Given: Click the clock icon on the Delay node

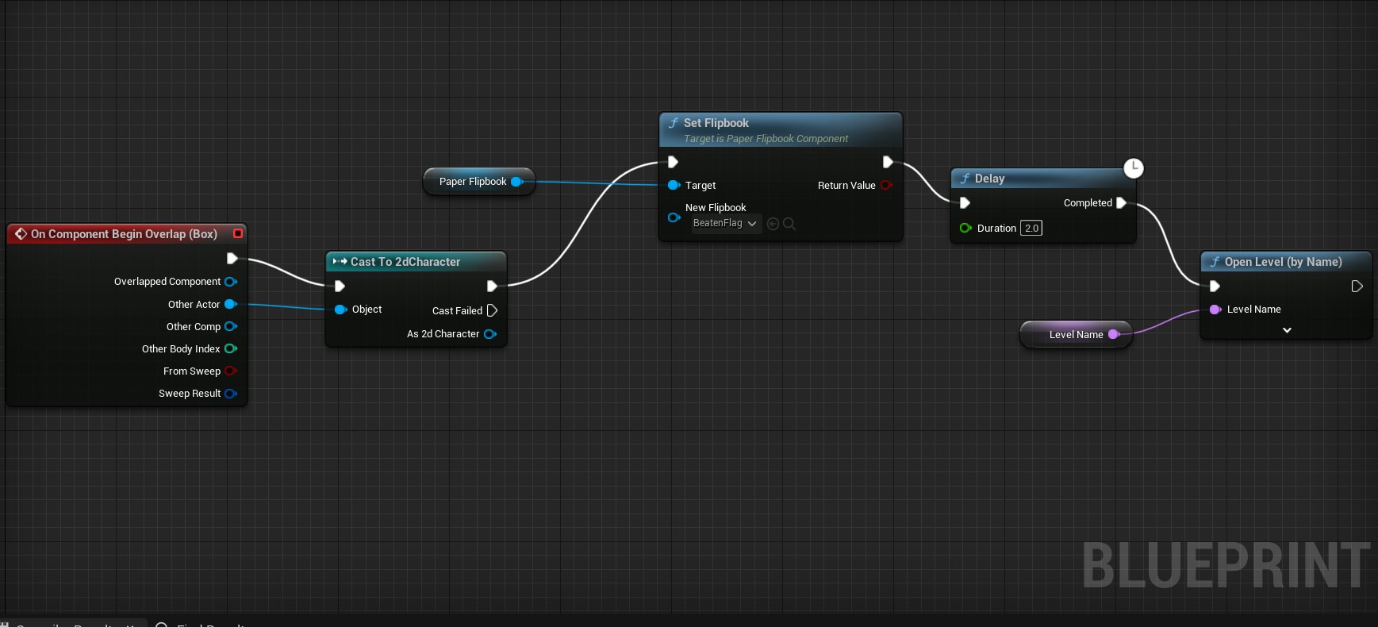Looking at the screenshot, I should coord(1133,168).
